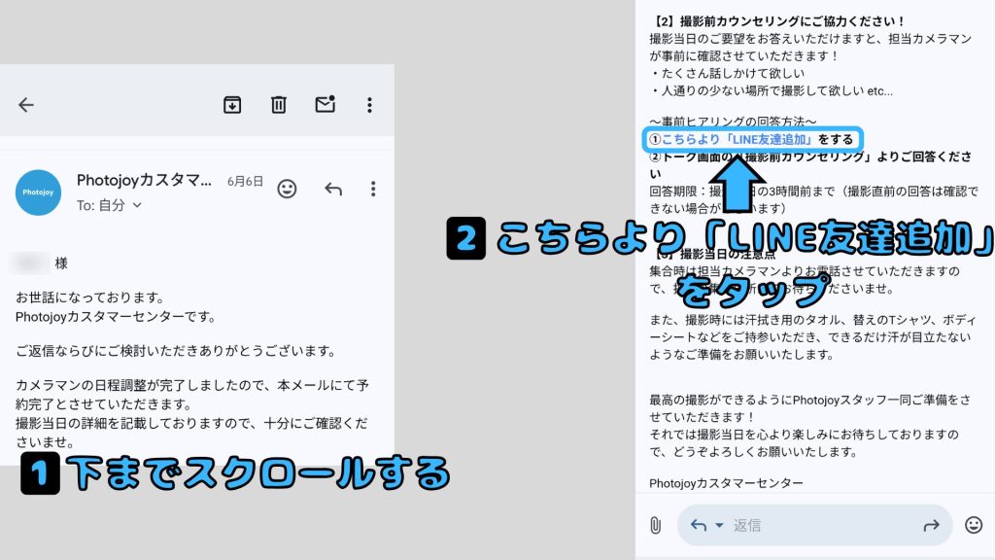Open the reply type dropdown arrow
Image resolution: width=995 pixels, height=560 pixels.
point(720,525)
